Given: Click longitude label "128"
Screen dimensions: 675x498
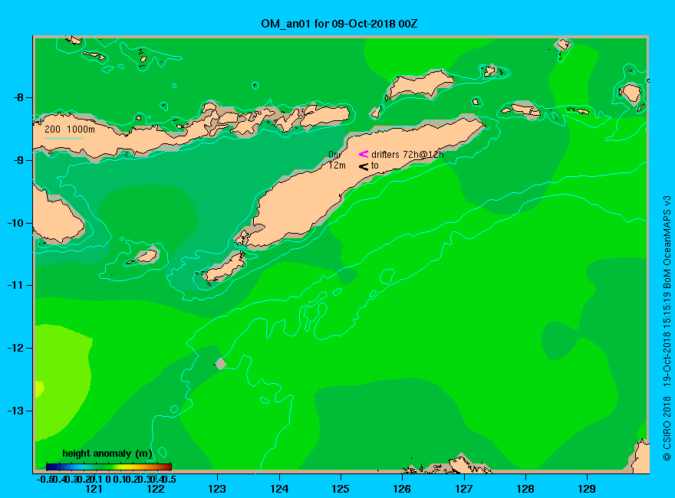Looking at the screenshot, I should pyautogui.click(x=525, y=489).
